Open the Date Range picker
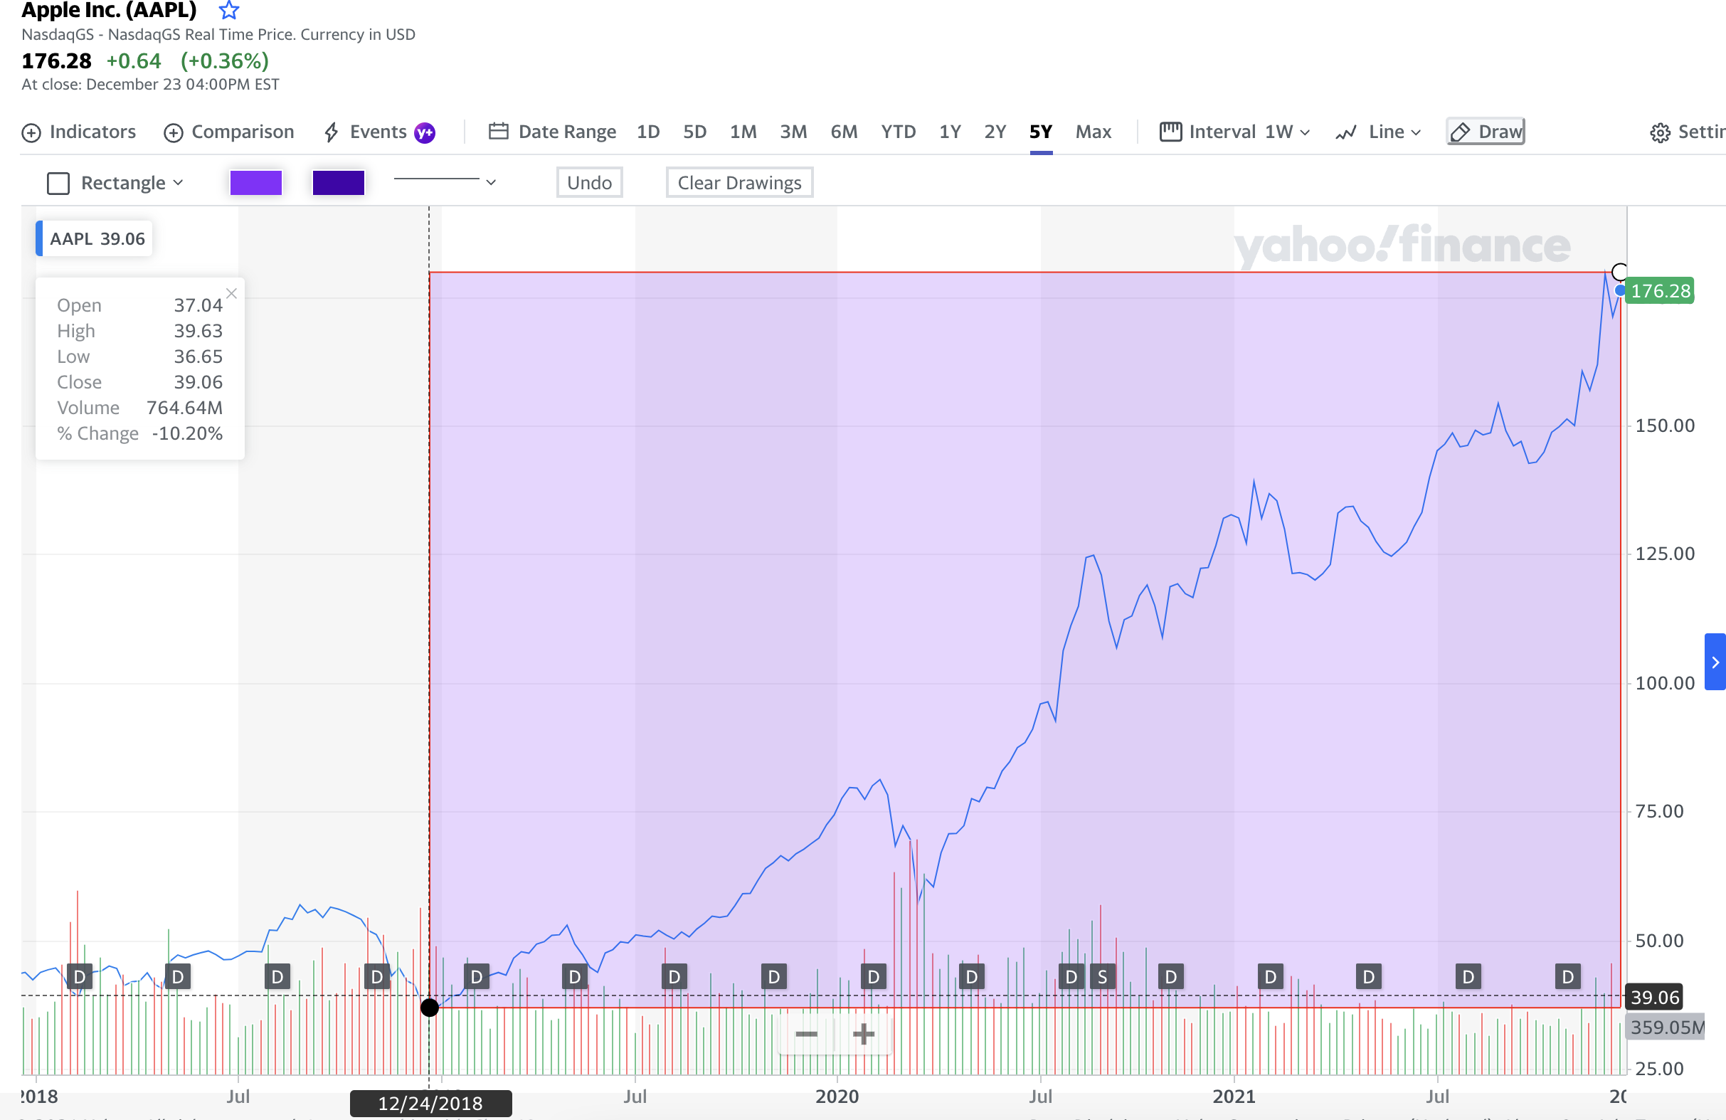The image size is (1726, 1120). pos(553,132)
